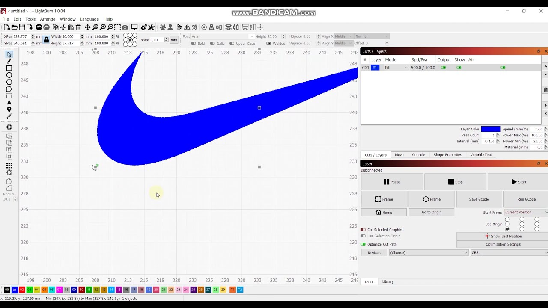This screenshot has width=548, height=308.
Task: Click the Pan/Move view arrows icon
Action: click(87, 27)
